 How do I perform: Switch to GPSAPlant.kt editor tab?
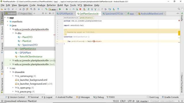point(66,14)
